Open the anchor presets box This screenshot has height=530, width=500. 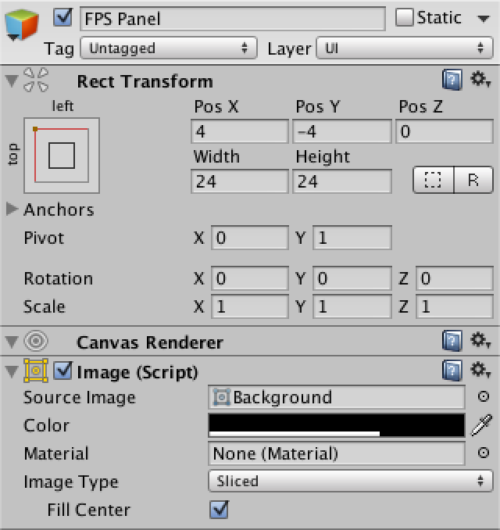coord(62,156)
